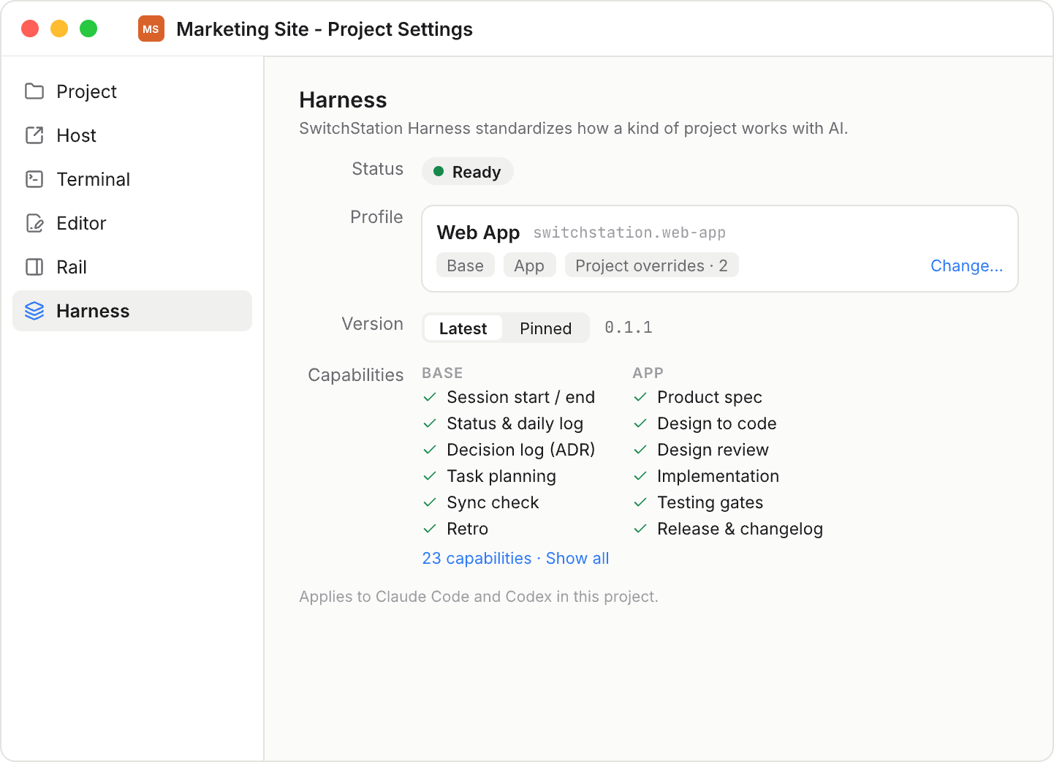Open the Host settings section
The width and height of the screenshot is (1054, 762).
pos(132,135)
